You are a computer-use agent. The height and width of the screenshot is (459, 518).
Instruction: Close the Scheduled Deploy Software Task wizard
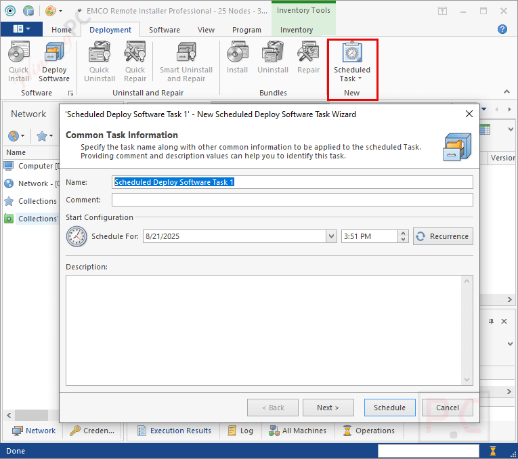pos(469,114)
